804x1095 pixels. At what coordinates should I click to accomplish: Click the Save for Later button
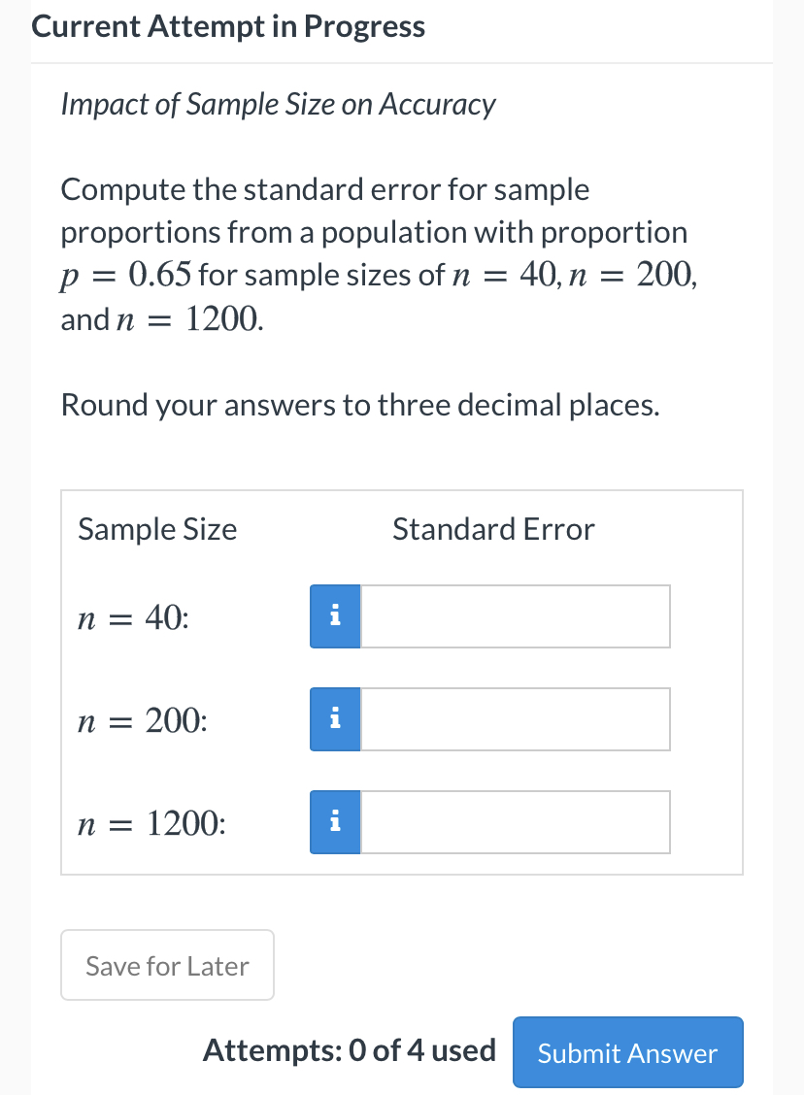(x=167, y=964)
